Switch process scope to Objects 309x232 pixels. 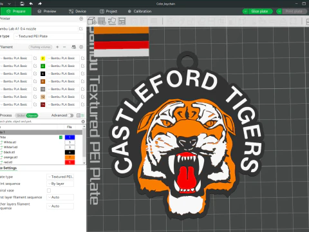coord(32,115)
